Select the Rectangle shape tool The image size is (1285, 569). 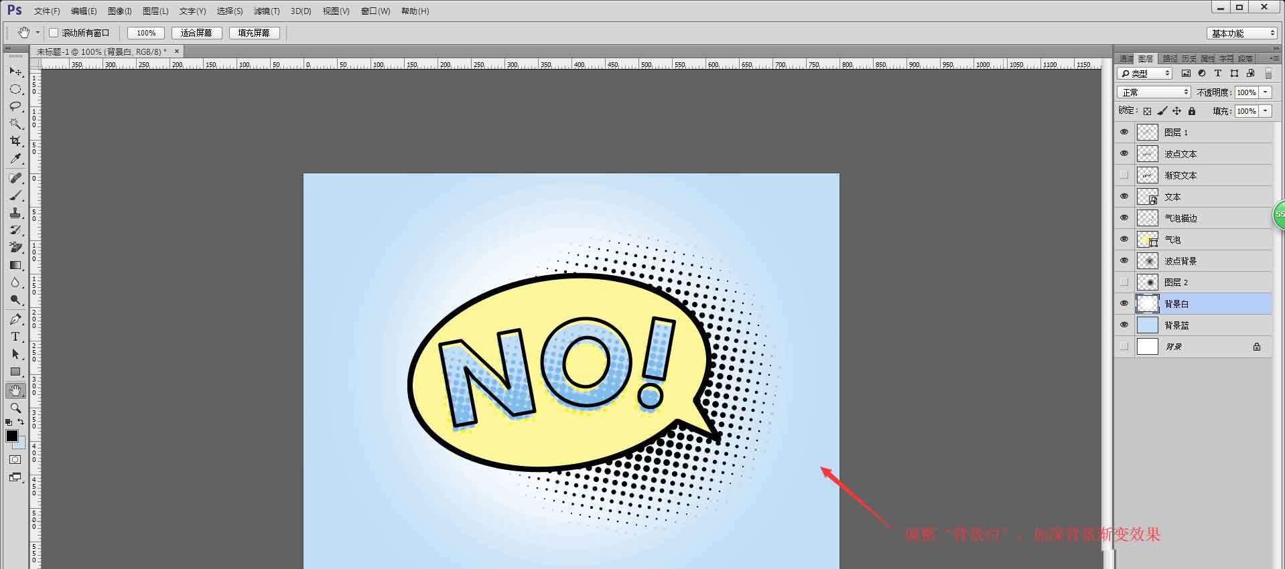tap(15, 372)
